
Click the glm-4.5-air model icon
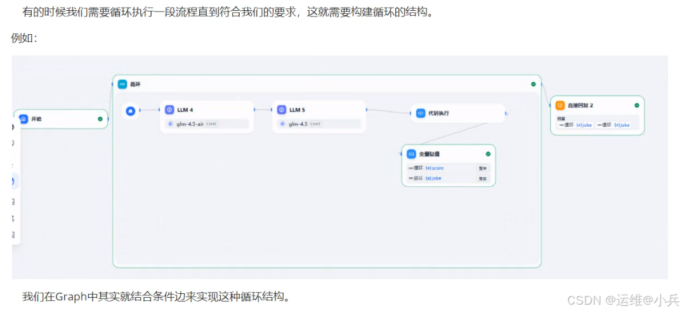[x=170, y=124]
